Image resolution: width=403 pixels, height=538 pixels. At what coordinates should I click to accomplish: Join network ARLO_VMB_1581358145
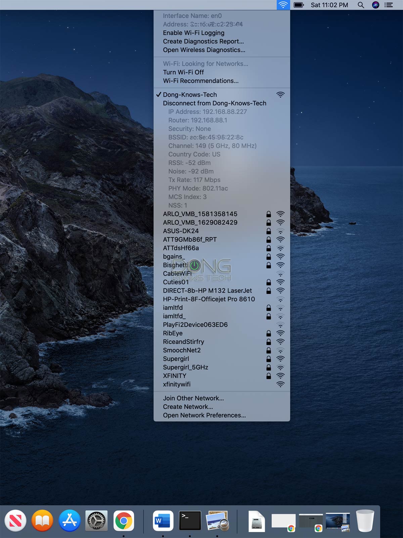point(222,214)
